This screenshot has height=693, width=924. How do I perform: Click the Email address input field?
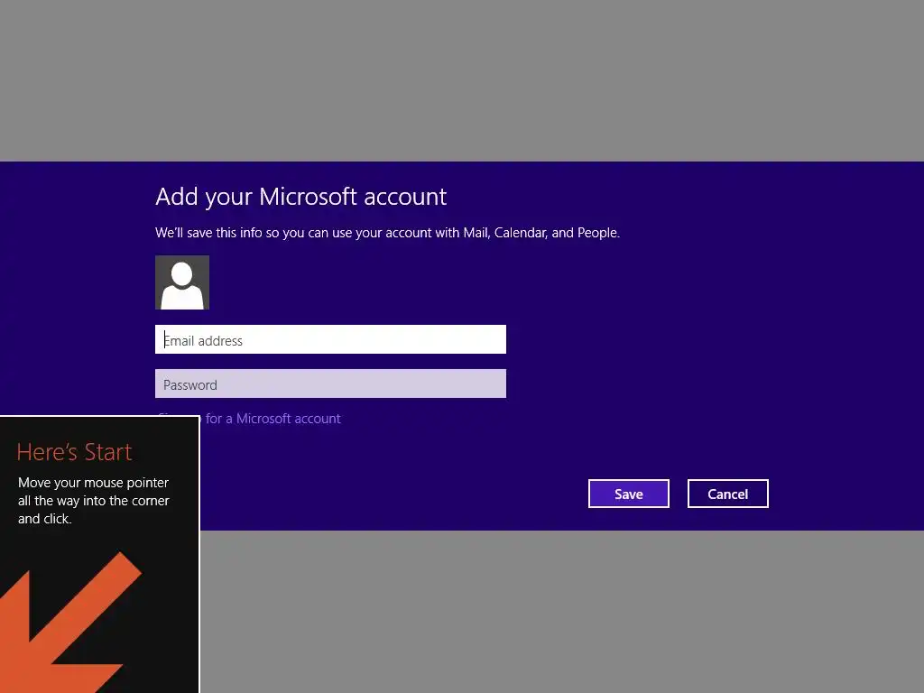click(x=330, y=339)
